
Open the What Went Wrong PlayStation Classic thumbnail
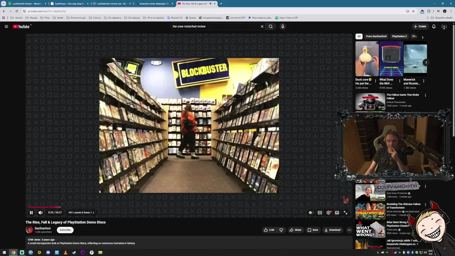[370, 229]
